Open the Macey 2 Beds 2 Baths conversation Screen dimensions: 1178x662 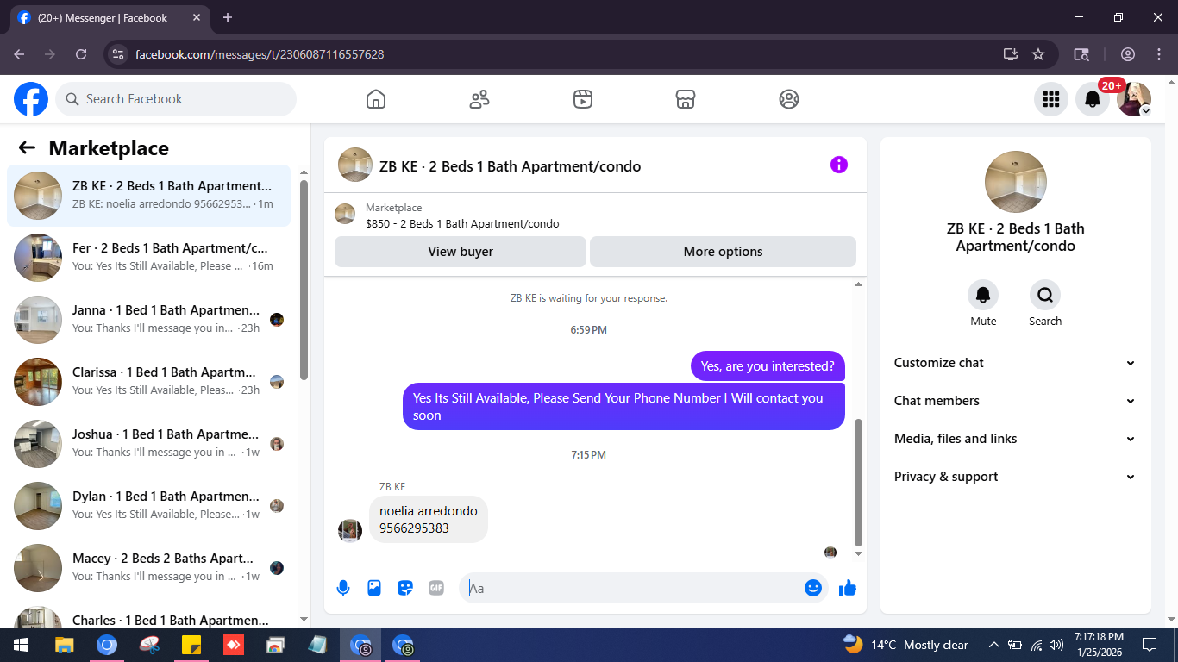coord(148,568)
